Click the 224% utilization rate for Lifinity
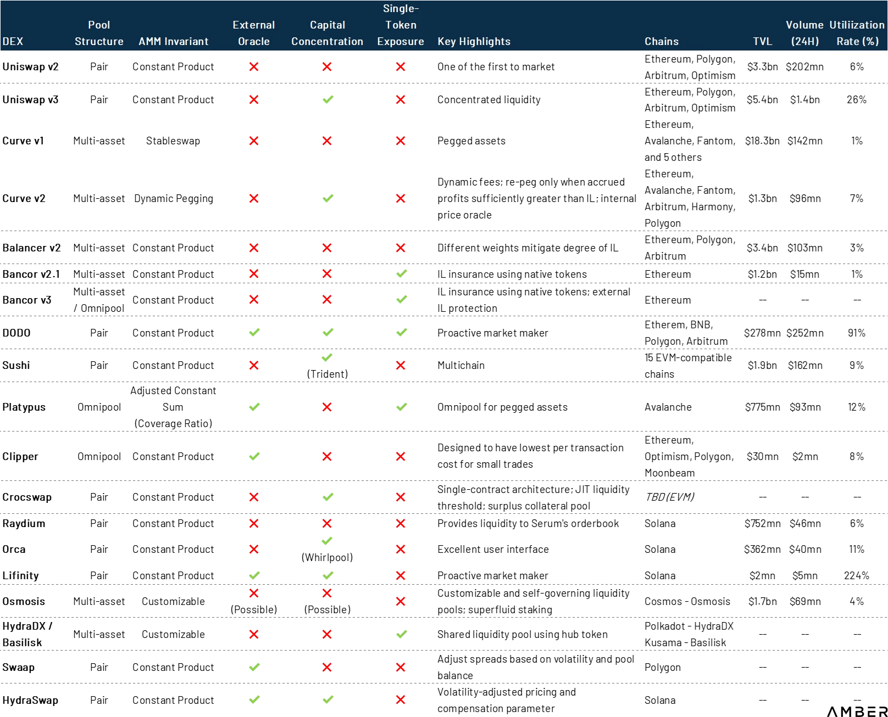 [x=857, y=575]
